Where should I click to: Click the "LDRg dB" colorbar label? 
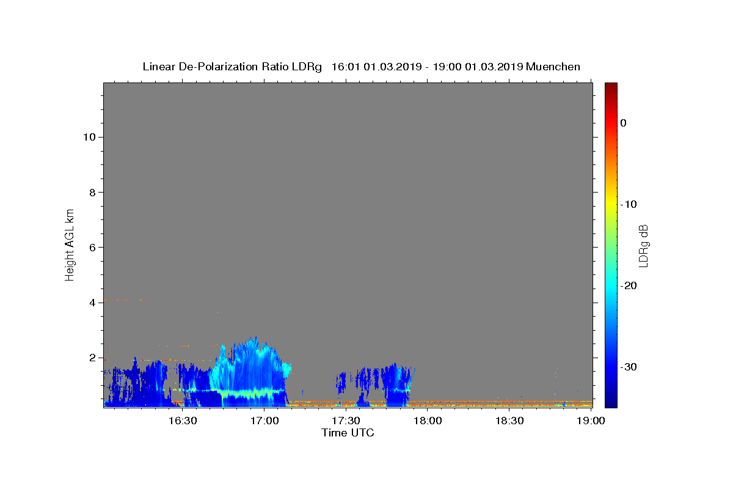pos(643,245)
